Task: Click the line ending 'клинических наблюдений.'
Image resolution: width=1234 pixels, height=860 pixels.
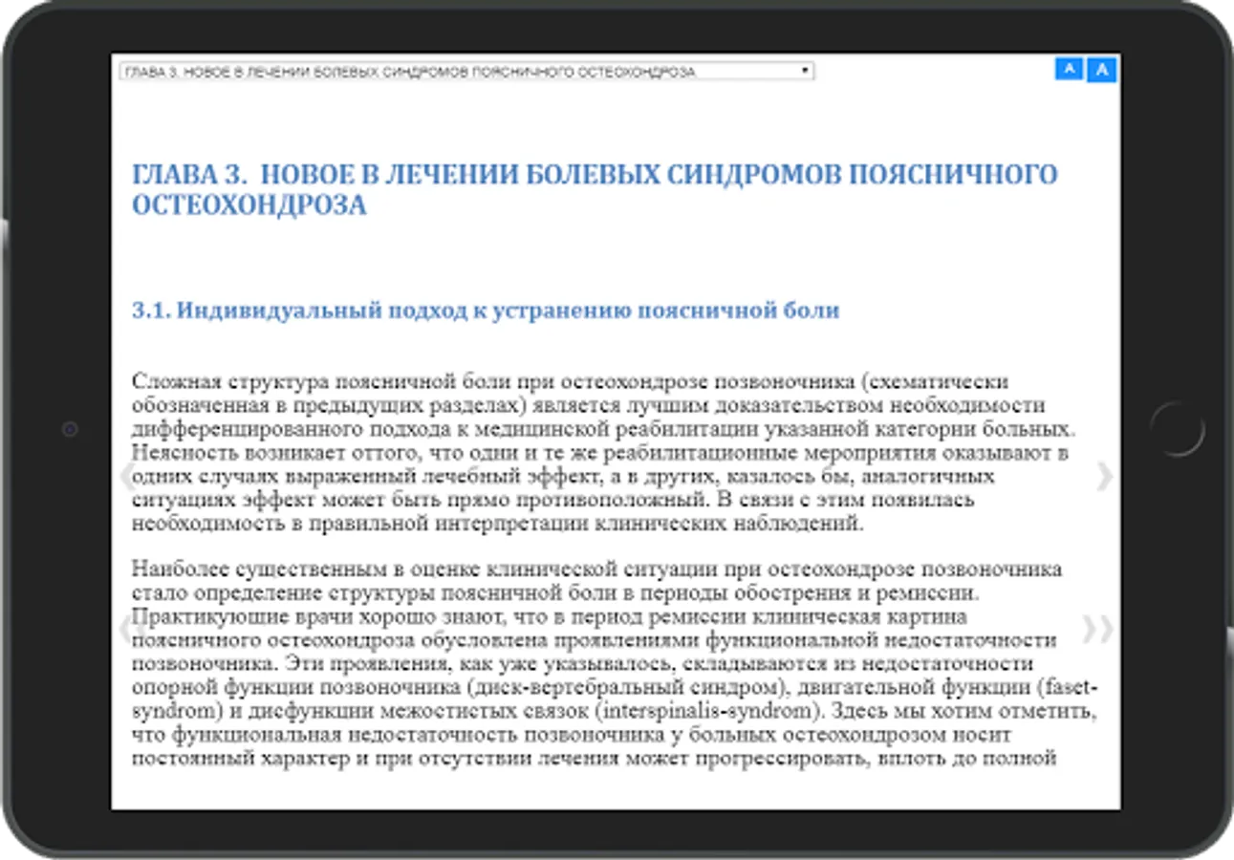Action: 498,524
